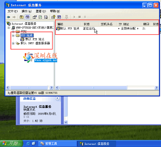Click the tree pane horizontal scrollbar thumb
This screenshot has width=161, height=147.
tap(29, 87)
